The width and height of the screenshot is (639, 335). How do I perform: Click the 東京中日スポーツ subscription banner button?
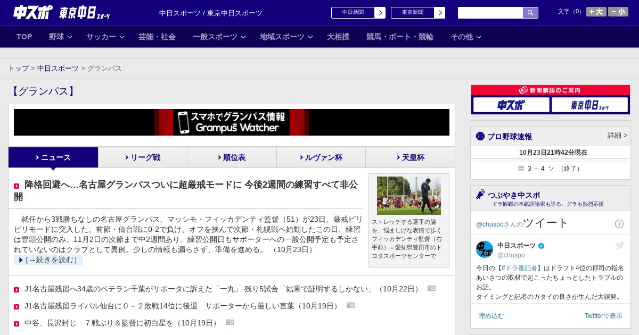point(589,105)
